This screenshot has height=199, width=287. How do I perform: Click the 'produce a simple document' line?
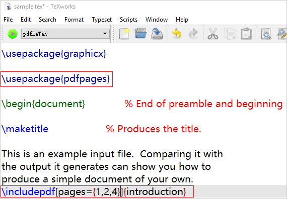click(x=97, y=179)
